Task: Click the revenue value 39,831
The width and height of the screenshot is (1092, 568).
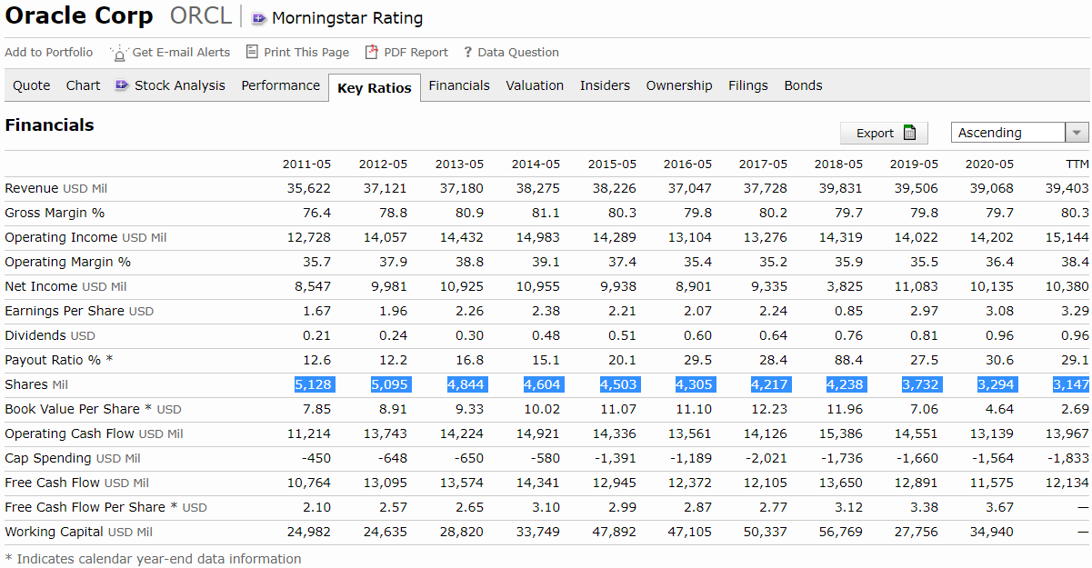Action: coord(841,188)
